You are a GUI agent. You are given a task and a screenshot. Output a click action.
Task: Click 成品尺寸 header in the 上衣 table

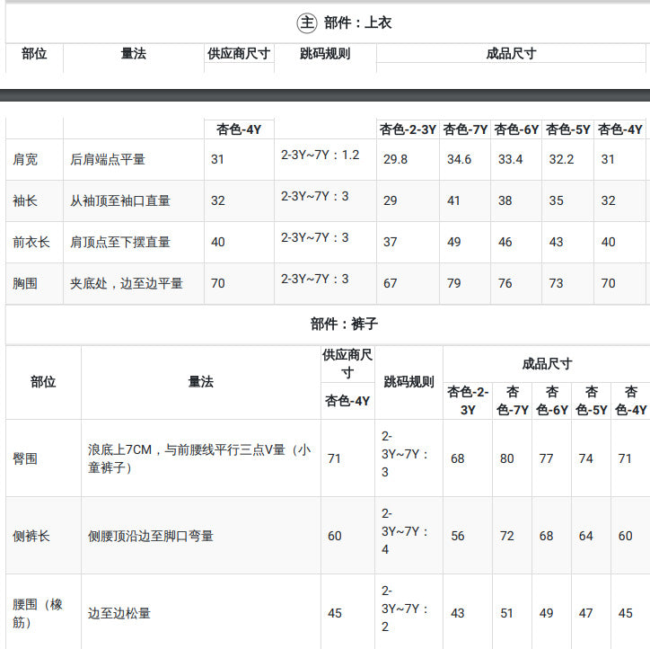(x=511, y=54)
